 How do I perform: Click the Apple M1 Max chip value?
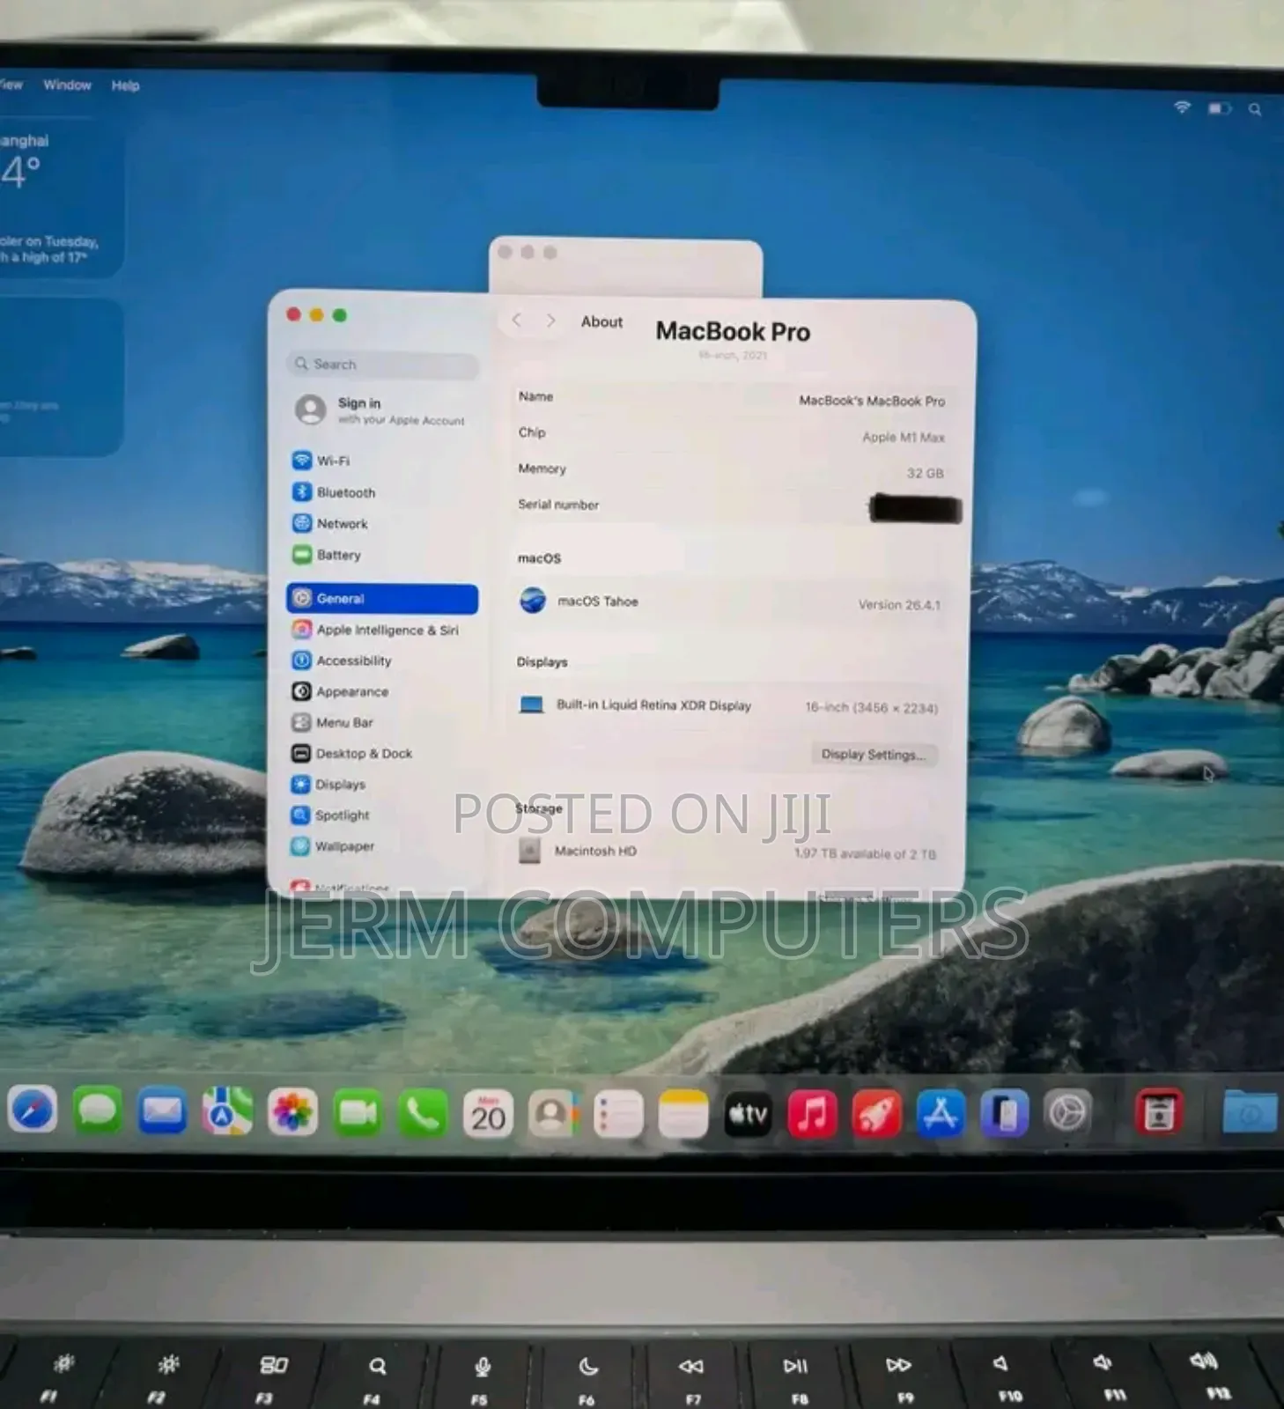[x=903, y=437]
